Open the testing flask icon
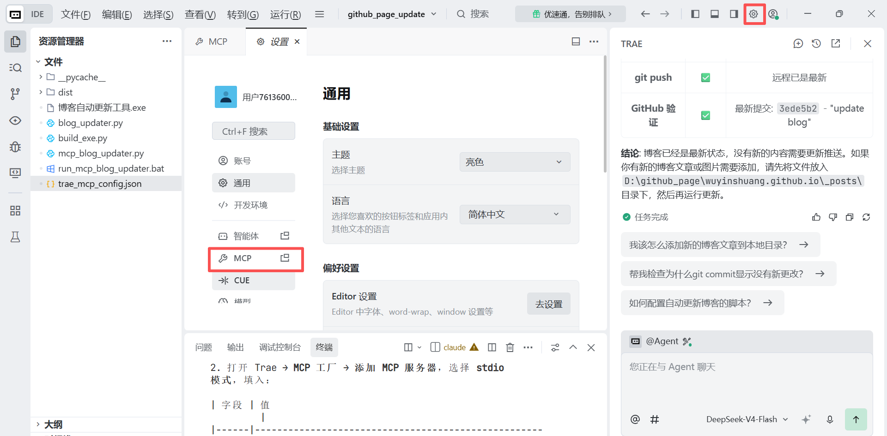Image resolution: width=887 pixels, height=436 pixels. (x=15, y=237)
